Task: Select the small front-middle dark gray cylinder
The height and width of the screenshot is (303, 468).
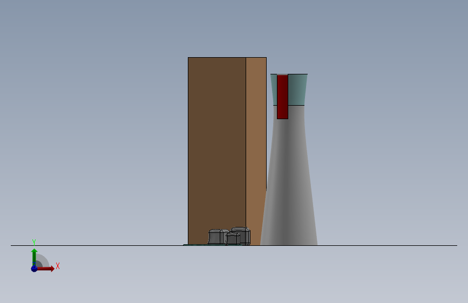Action: point(233,239)
